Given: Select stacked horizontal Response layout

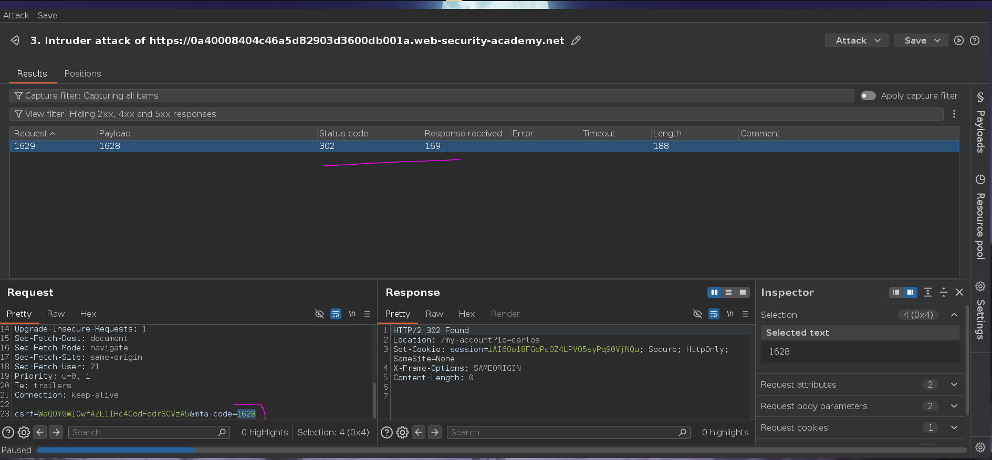Looking at the screenshot, I should [728, 292].
